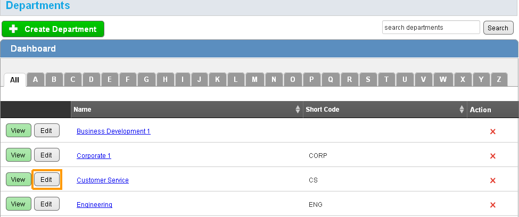
Task: Open Business Development 1 link
Action: tap(113, 131)
